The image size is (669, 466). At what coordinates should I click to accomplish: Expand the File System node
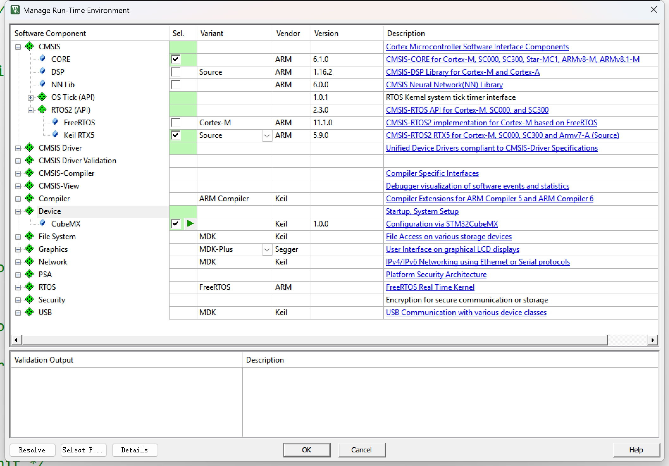tap(18, 237)
